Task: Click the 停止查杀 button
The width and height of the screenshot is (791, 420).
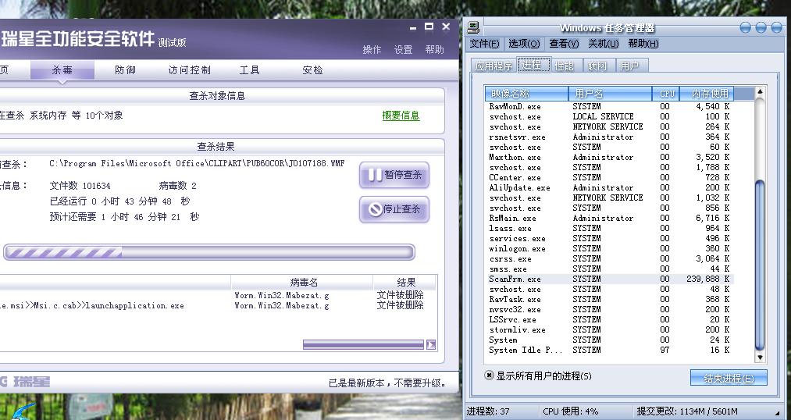Action: pos(394,209)
